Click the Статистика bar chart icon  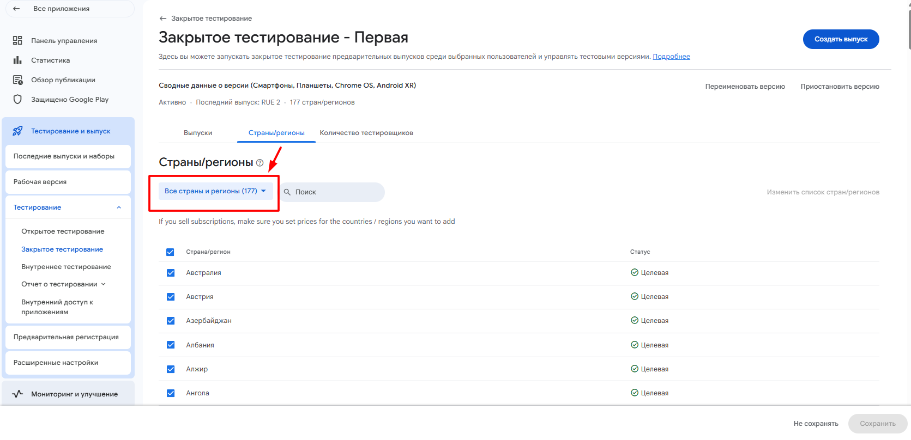[x=17, y=60]
